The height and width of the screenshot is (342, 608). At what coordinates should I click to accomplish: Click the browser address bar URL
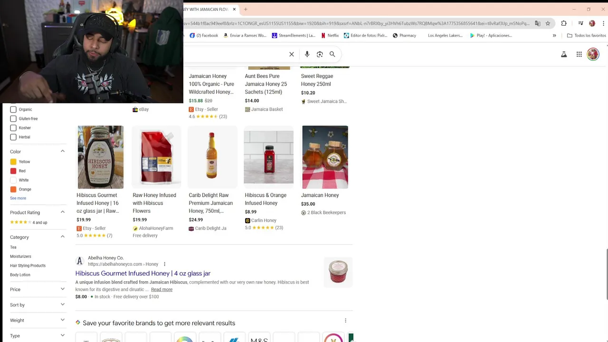[x=356, y=23]
